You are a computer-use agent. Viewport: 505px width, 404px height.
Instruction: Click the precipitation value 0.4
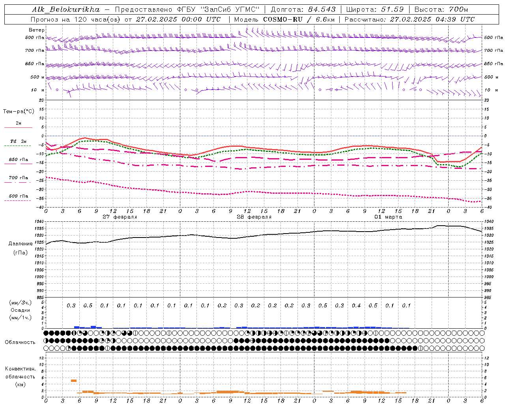(x=356, y=306)
